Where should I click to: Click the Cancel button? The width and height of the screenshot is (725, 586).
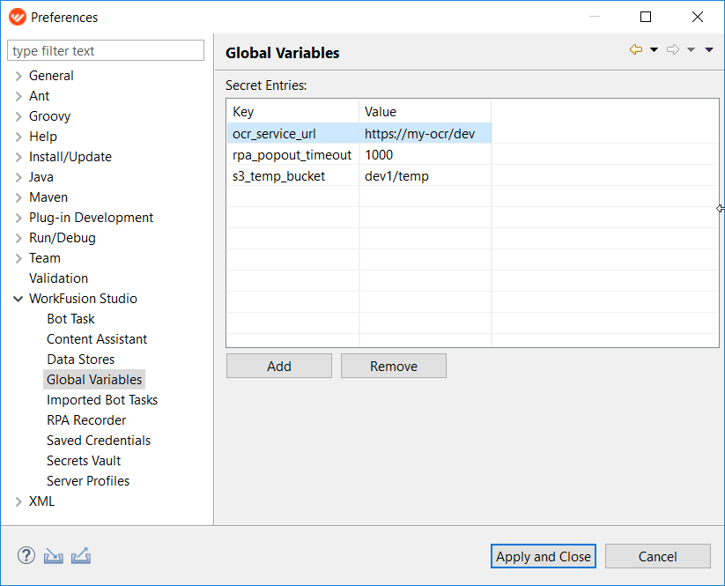657,556
